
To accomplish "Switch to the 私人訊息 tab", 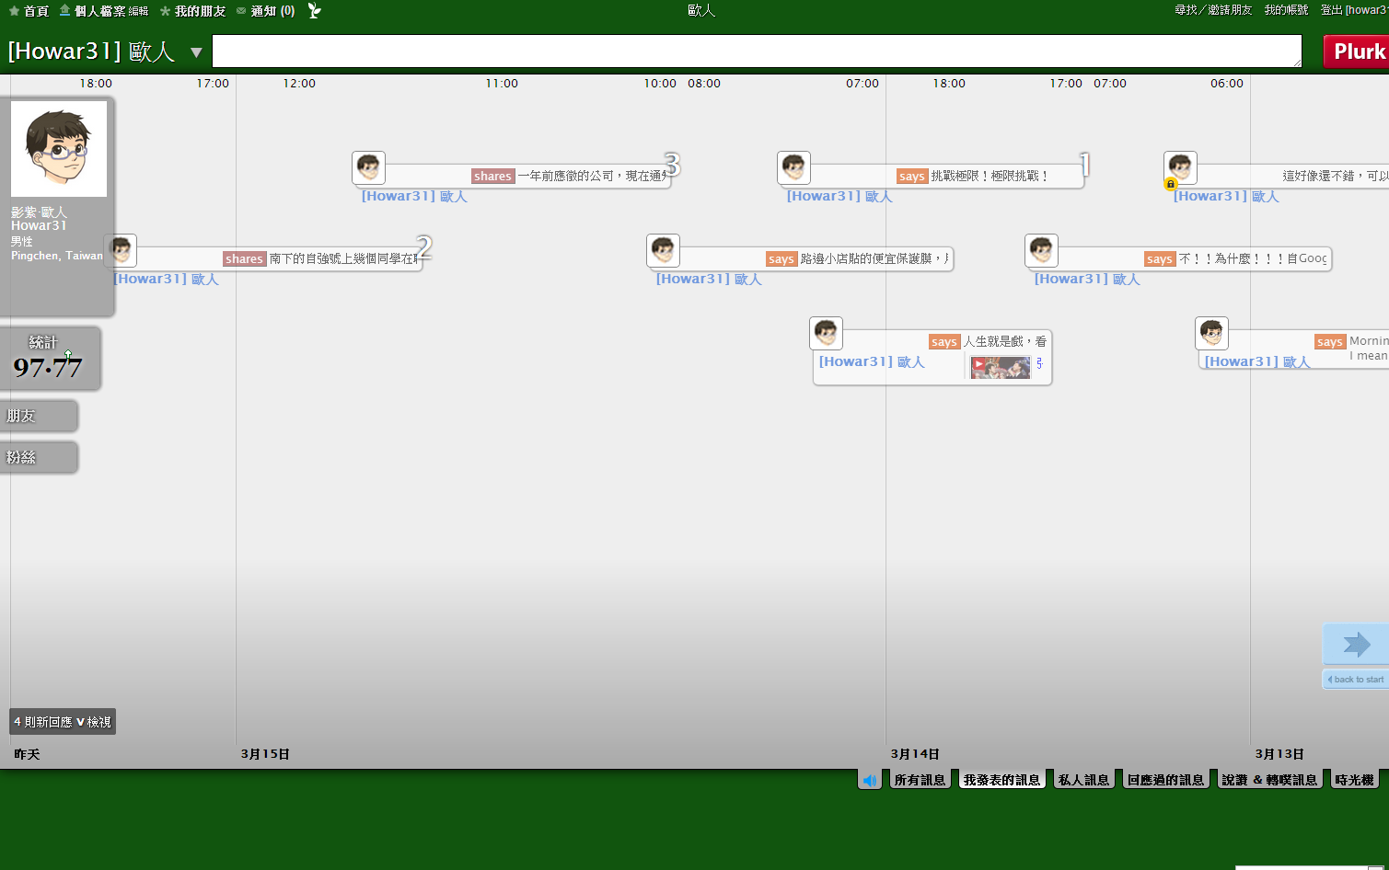I will 1083,780.
